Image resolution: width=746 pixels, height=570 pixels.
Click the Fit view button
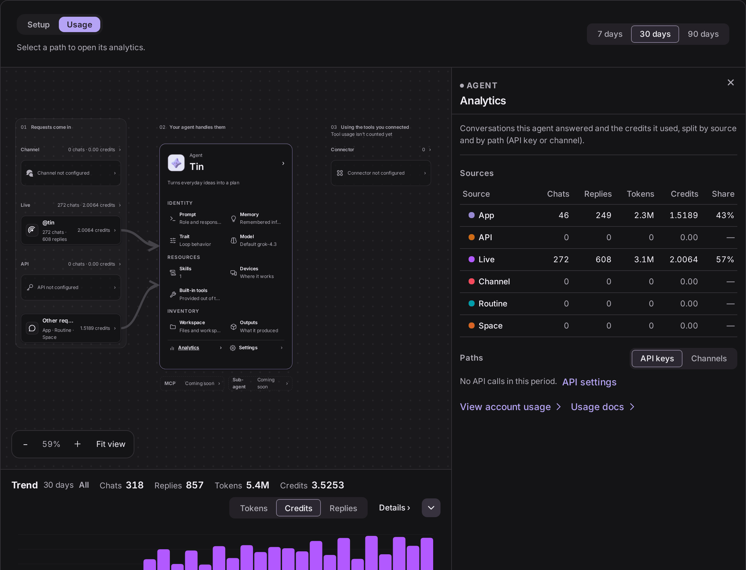coord(111,444)
